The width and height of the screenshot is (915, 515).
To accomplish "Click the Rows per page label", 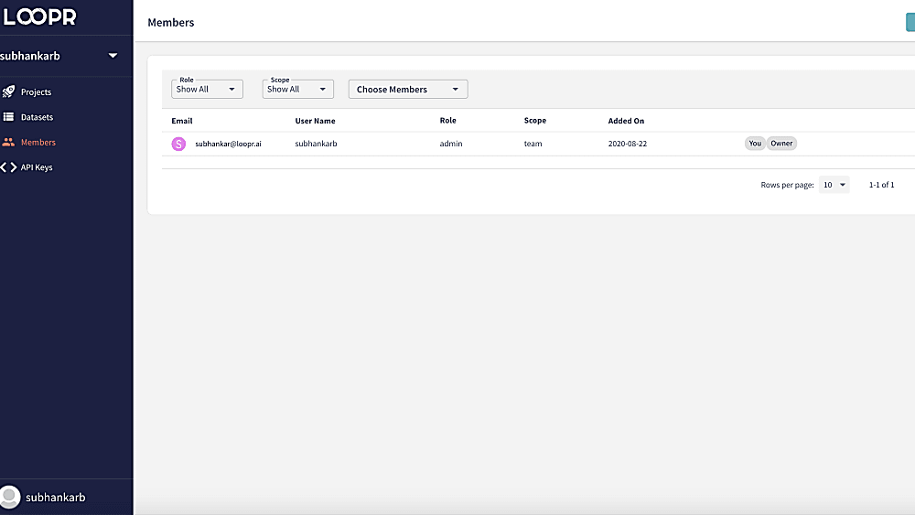I will (x=787, y=185).
